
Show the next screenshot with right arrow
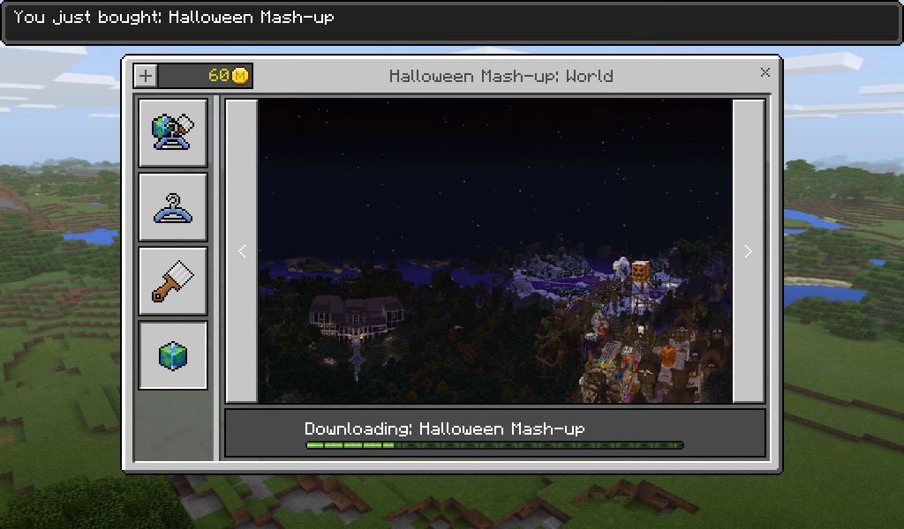click(749, 251)
